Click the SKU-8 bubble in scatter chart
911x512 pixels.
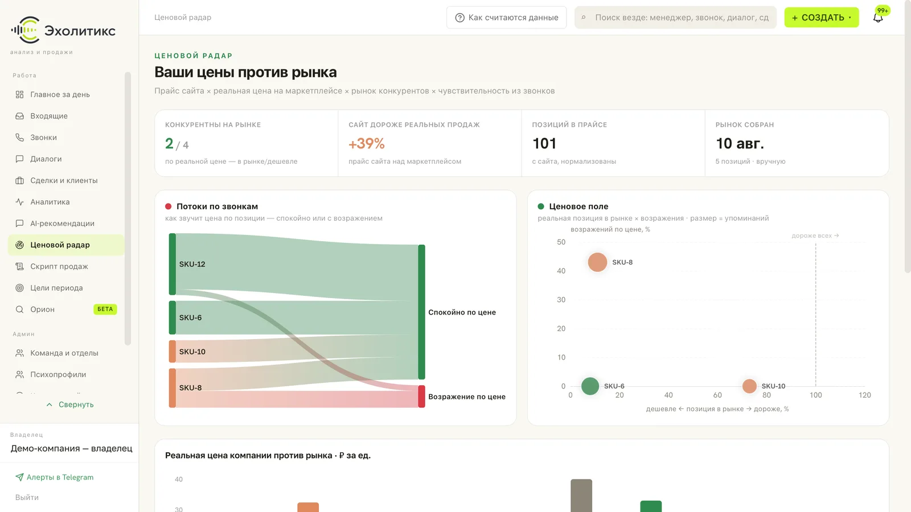[x=597, y=262]
